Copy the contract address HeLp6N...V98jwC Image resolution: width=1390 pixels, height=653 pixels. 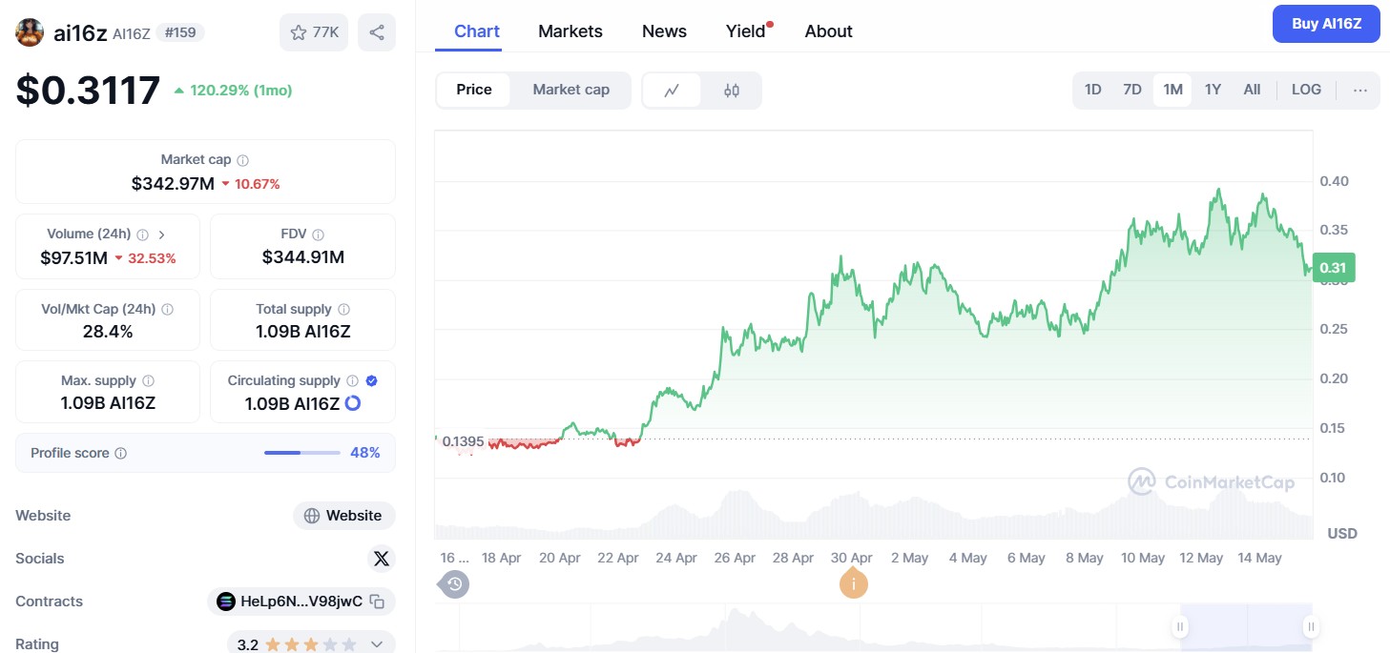click(x=378, y=602)
